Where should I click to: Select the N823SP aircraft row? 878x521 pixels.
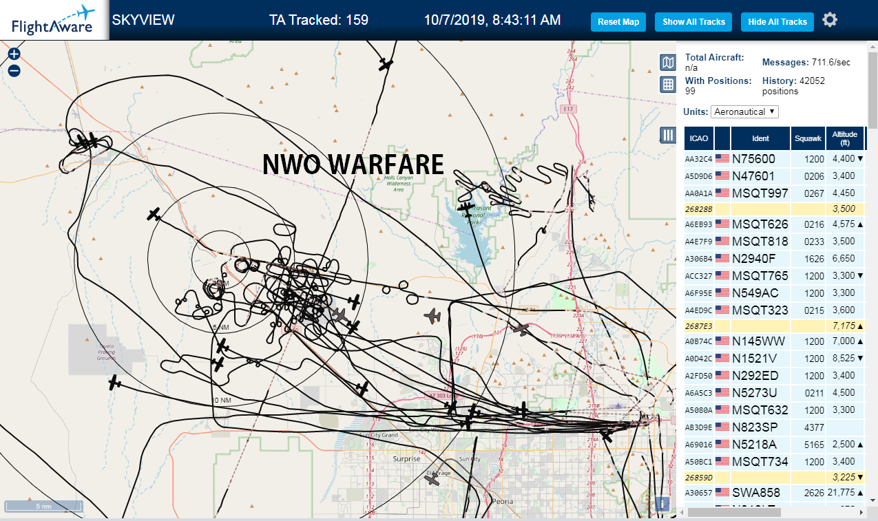pos(775,427)
